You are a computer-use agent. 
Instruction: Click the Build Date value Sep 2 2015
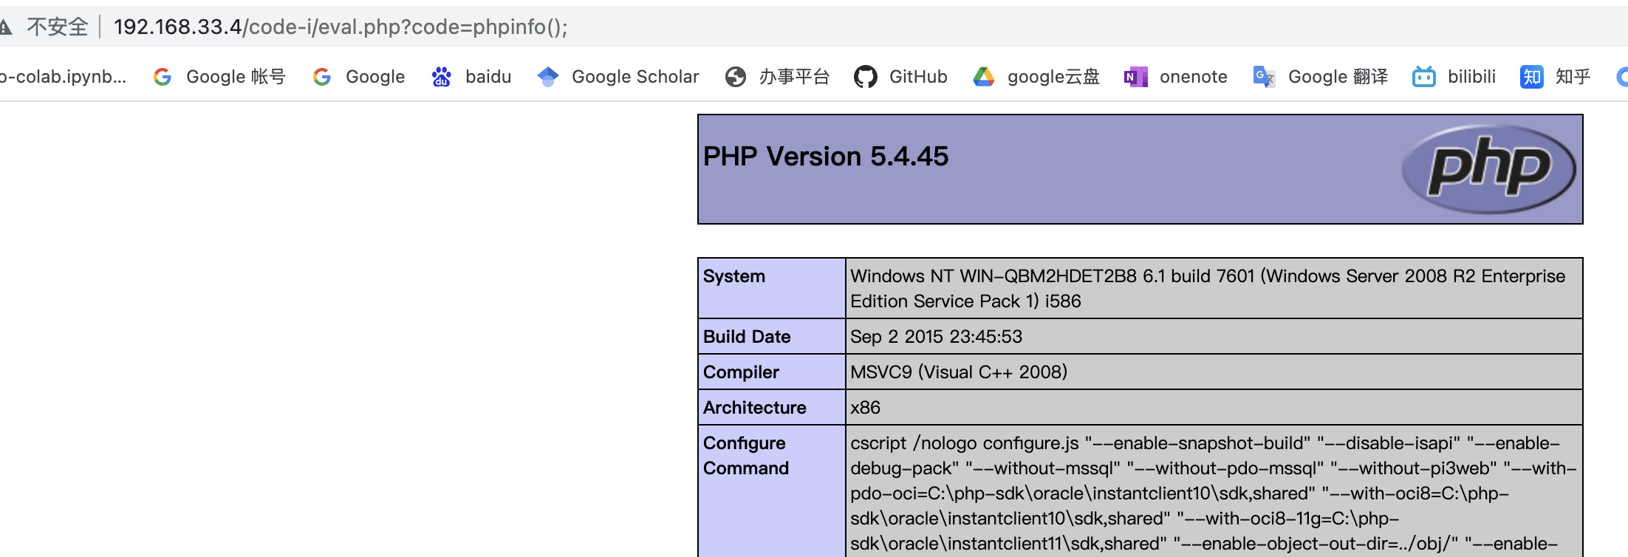click(936, 337)
